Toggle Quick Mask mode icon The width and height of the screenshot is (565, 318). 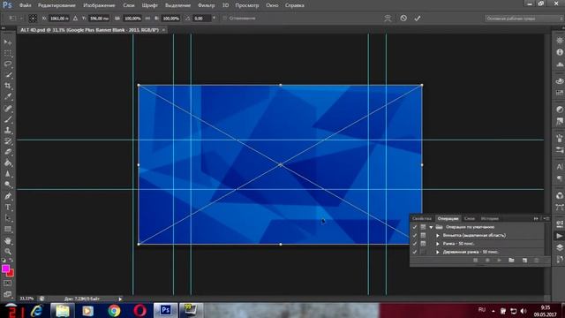point(8,284)
